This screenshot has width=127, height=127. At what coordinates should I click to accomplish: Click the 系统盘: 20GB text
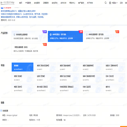(x=115, y=115)
